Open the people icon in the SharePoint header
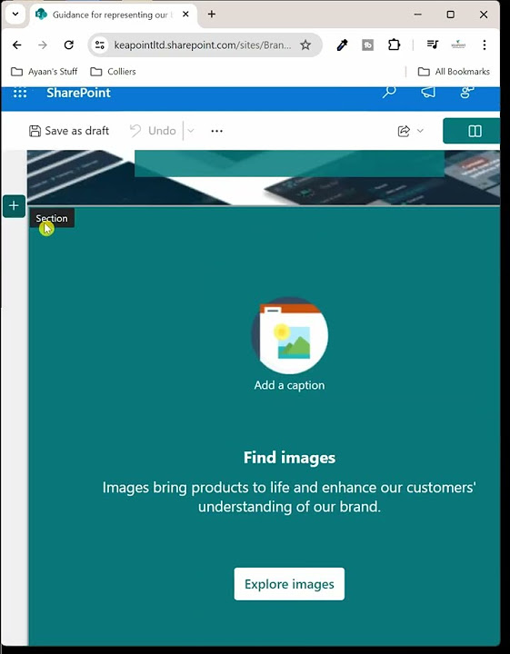The image size is (510, 654). (467, 92)
